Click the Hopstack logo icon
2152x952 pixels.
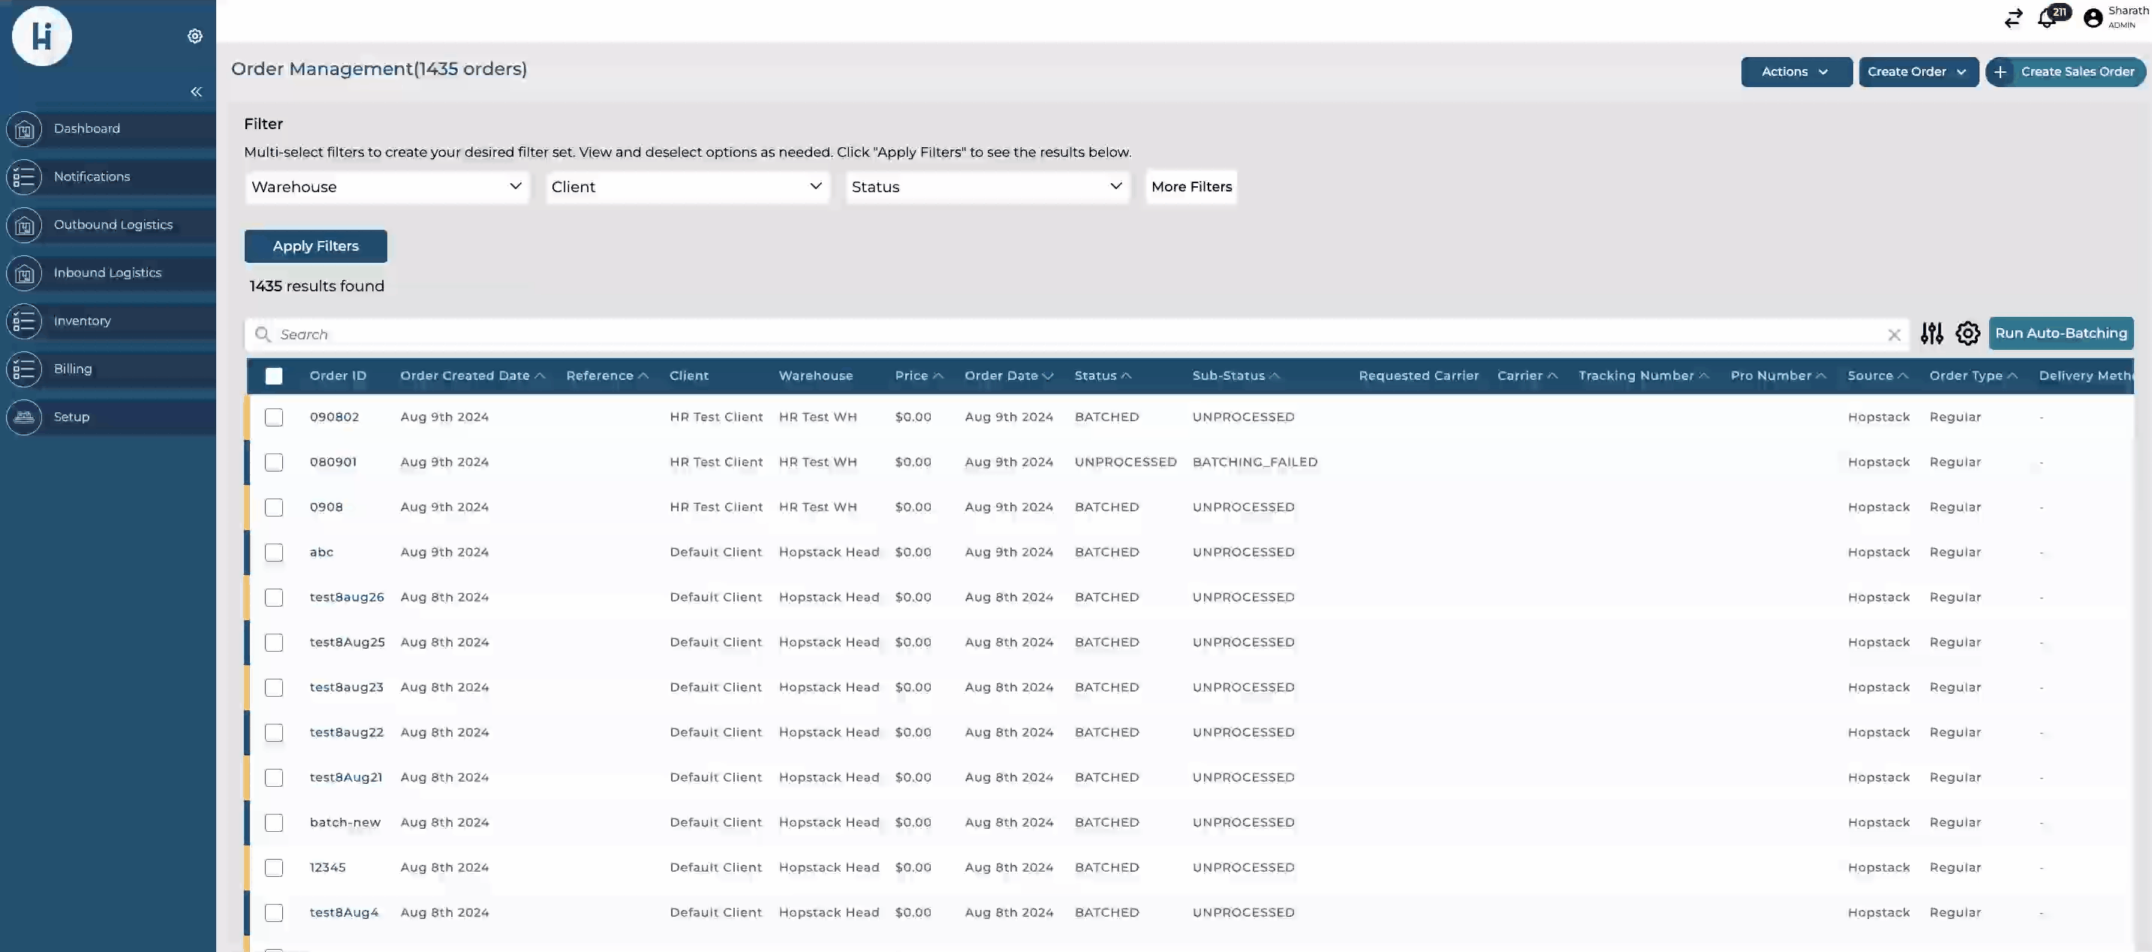click(x=42, y=36)
